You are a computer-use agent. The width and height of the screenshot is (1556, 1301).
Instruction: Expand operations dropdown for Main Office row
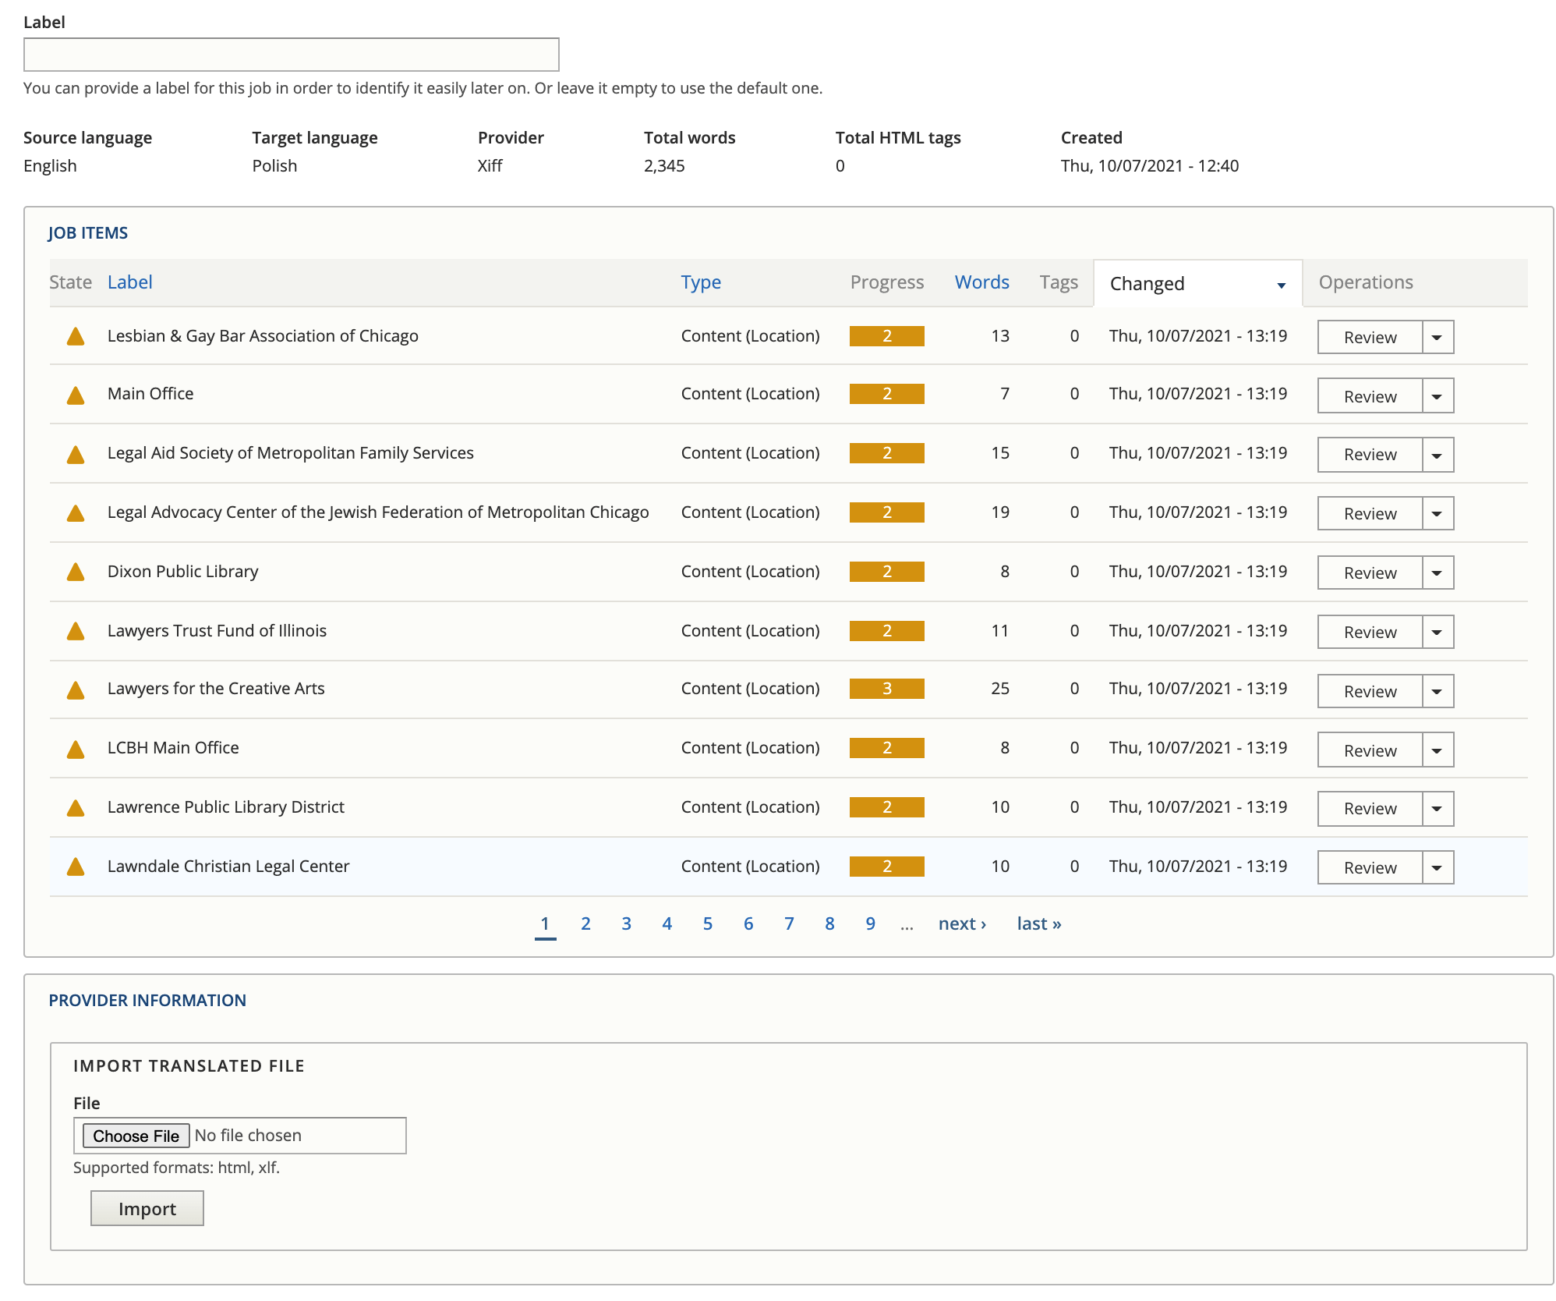coord(1438,396)
